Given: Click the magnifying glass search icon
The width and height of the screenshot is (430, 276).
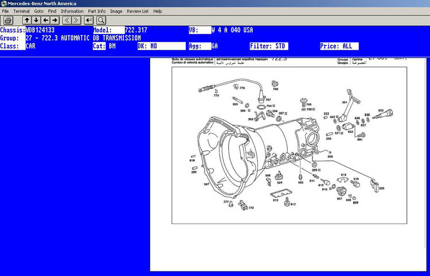Looking at the screenshot, I should [x=100, y=20].
